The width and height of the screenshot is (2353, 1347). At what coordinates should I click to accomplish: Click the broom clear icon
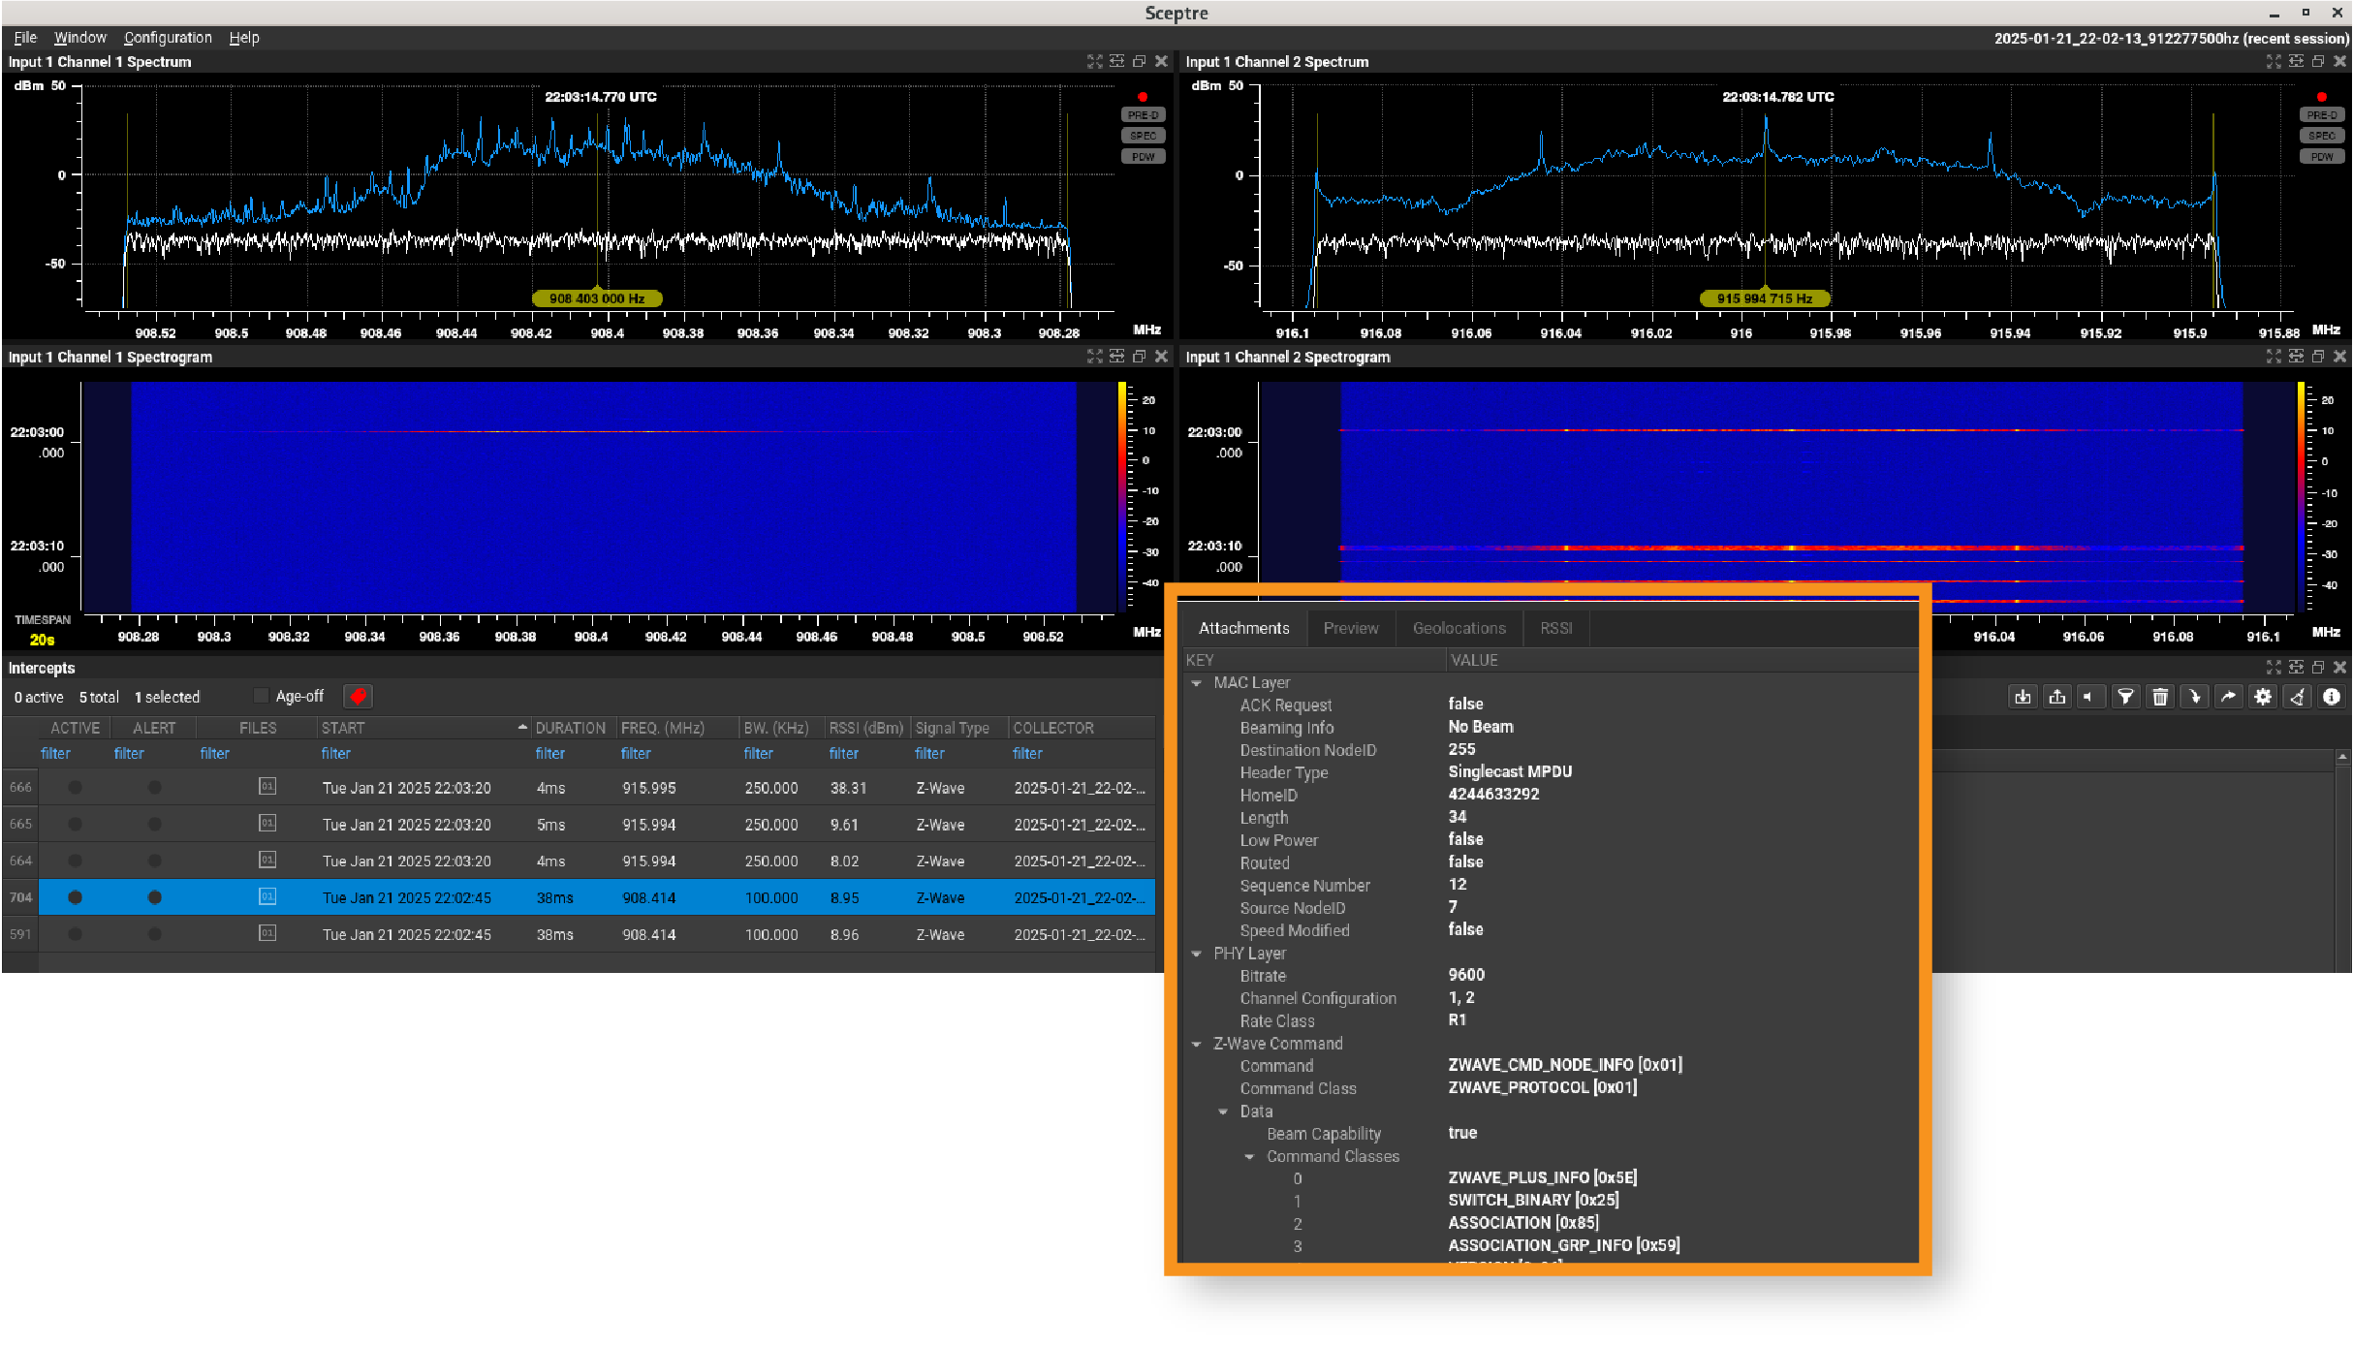2297,697
